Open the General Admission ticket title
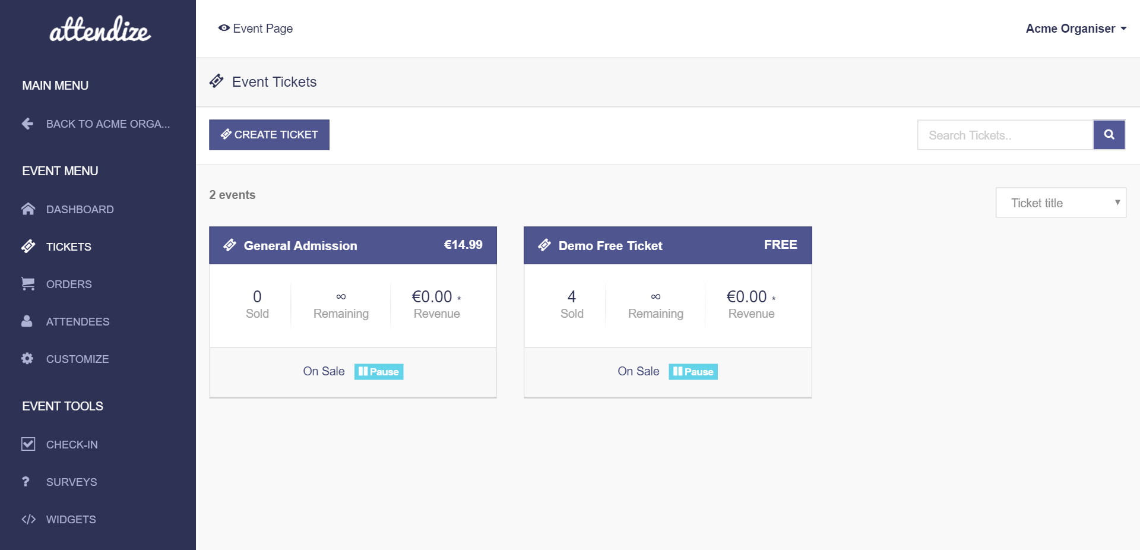The image size is (1140, 550). click(x=300, y=246)
